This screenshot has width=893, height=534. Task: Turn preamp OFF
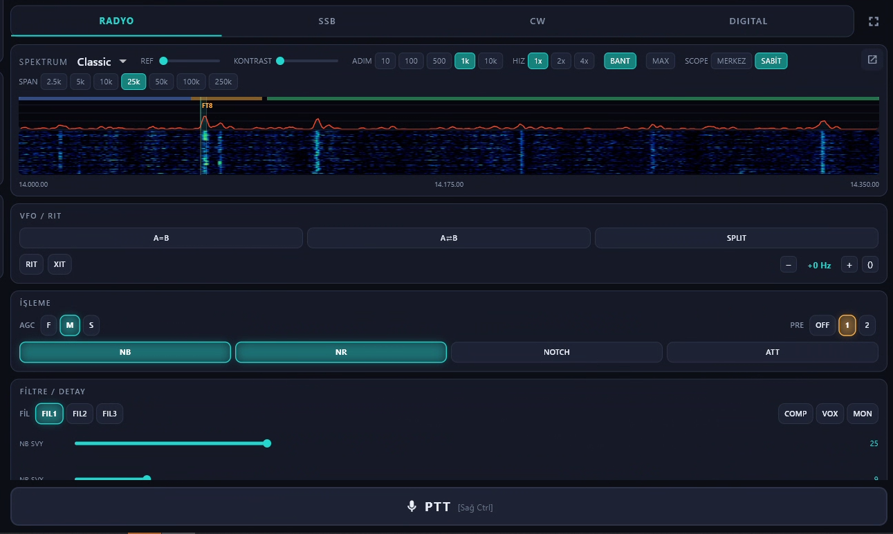822,325
